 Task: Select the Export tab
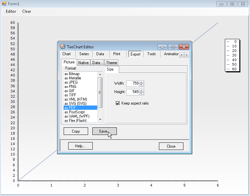(x=135, y=54)
